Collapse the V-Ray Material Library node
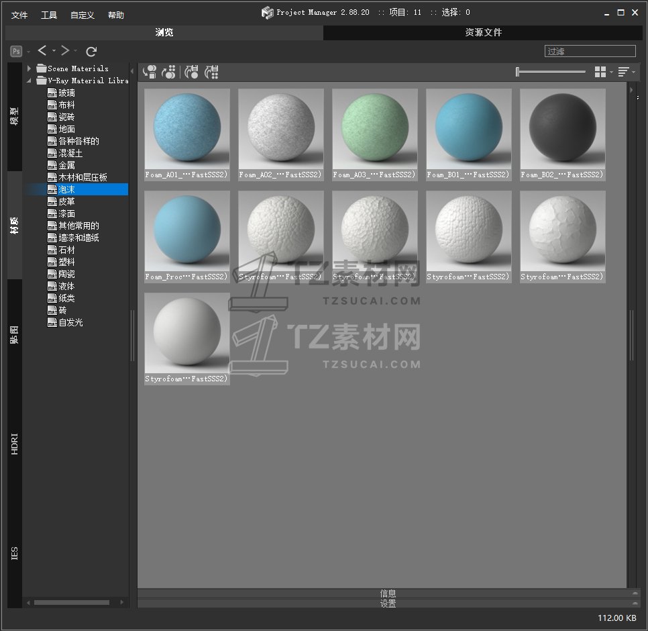Viewport: 648px width, 631px height. [x=29, y=81]
